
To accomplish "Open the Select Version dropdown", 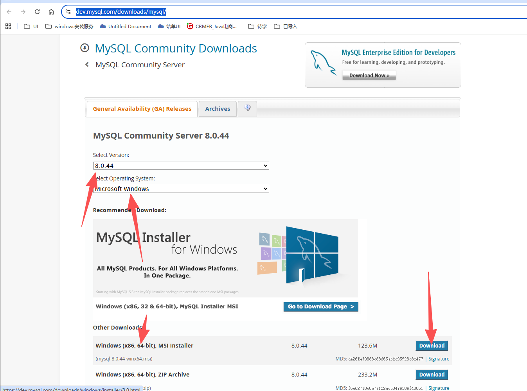I will (x=181, y=166).
